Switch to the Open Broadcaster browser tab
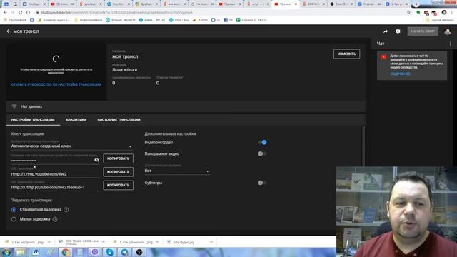 [x=341, y=4]
